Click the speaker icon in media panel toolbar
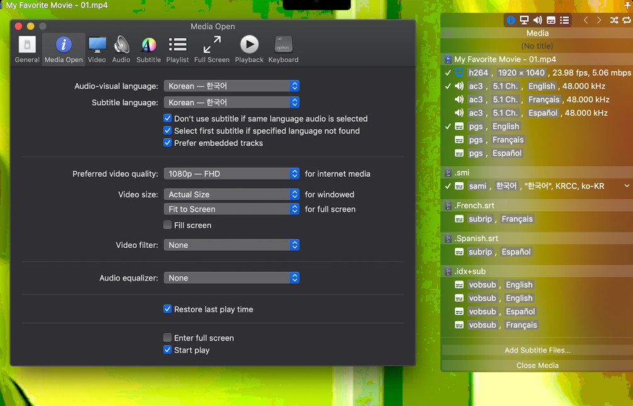633x406 pixels. 537,20
